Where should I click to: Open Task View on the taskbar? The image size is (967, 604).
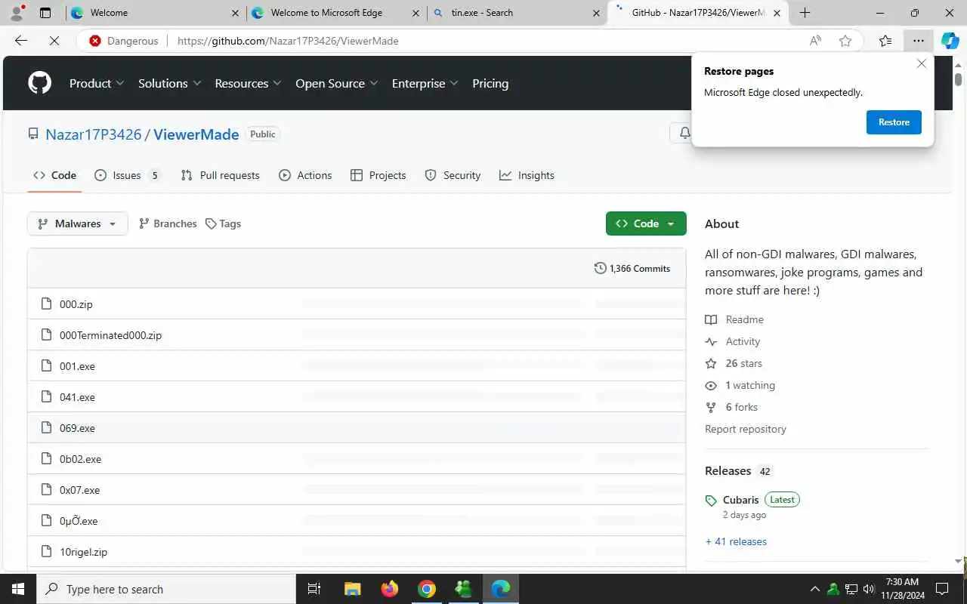click(314, 589)
